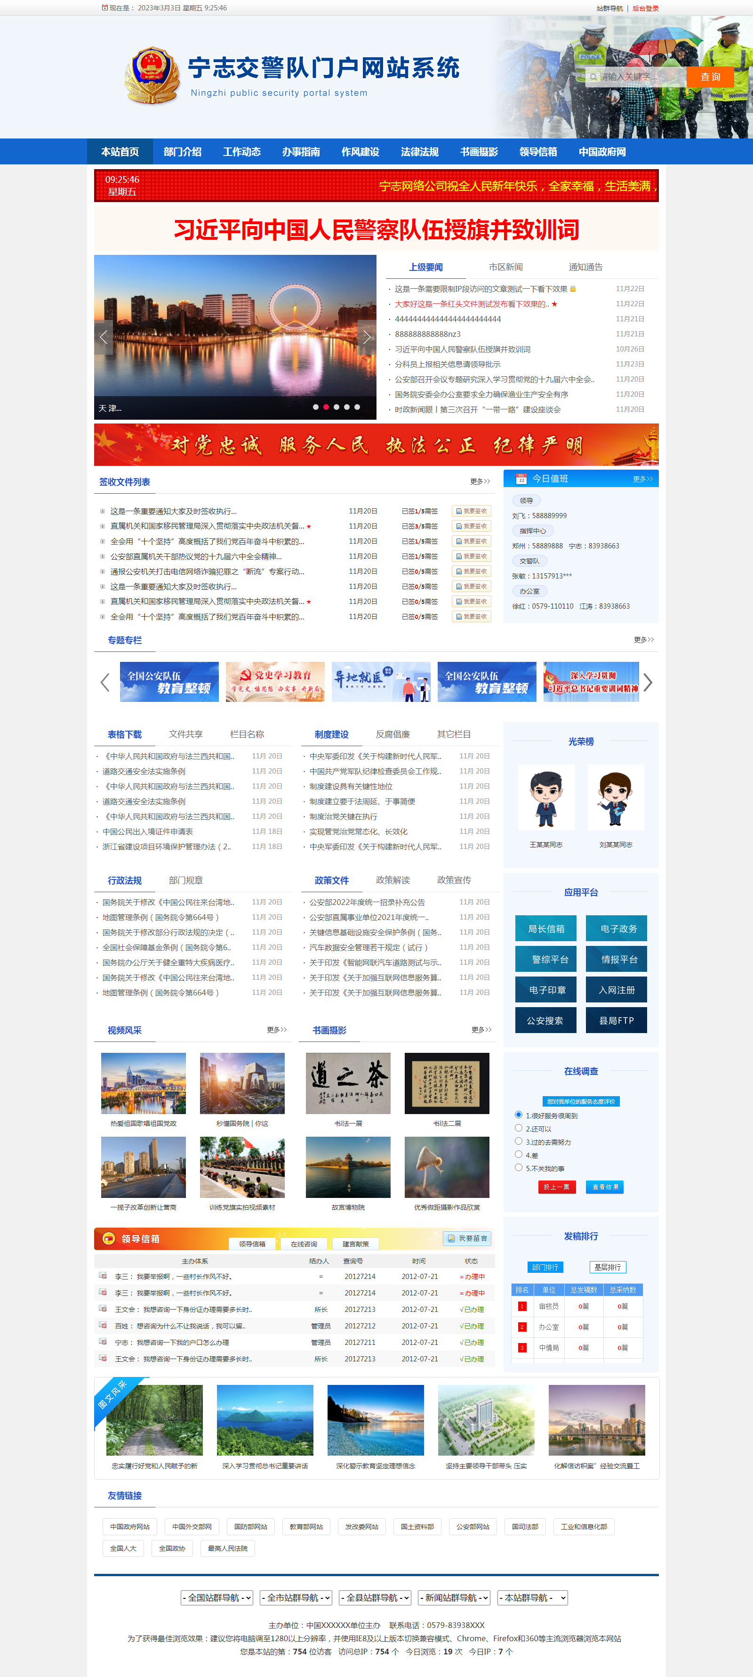Click 查看结果 to view survey results

(x=605, y=1187)
